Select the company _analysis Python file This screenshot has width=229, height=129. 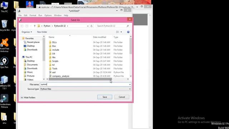pos(60,76)
